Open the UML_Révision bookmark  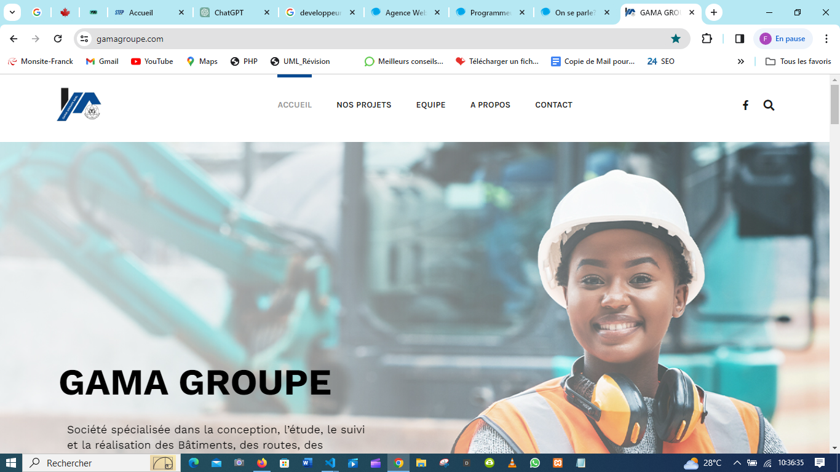(x=300, y=61)
